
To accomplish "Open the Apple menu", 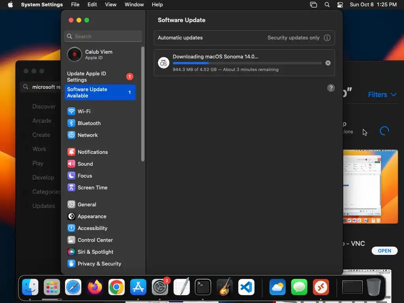I will tap(10, 5).
